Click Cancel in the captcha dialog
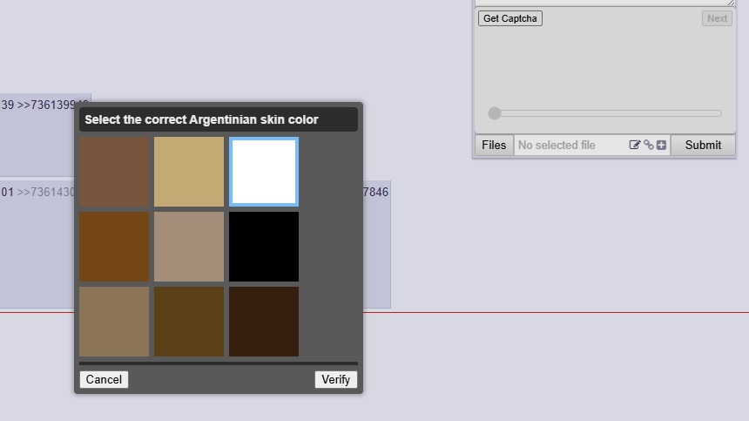The image size is (749, 421). pyautogui.click(x=104, y=379)
